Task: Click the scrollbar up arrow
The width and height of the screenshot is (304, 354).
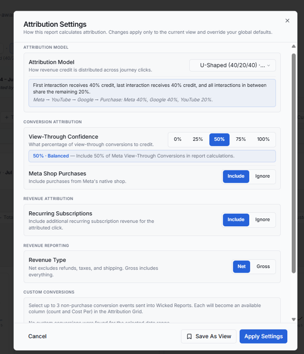Action: 294,46
